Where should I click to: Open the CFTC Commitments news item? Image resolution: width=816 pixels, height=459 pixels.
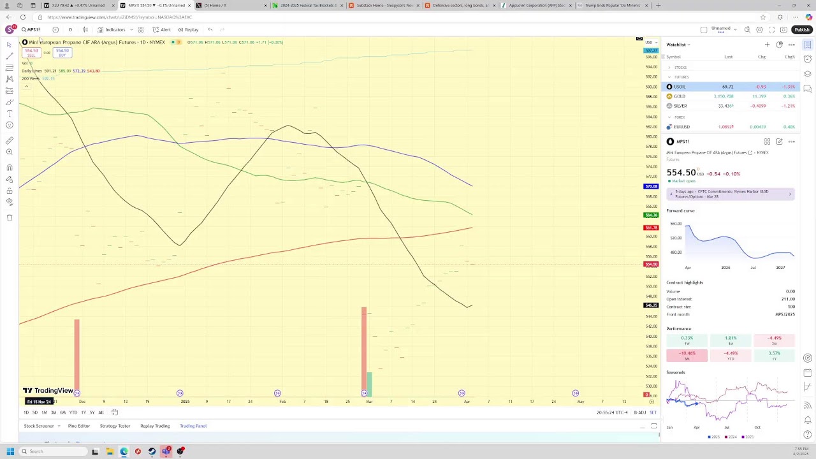coord(731,194)
